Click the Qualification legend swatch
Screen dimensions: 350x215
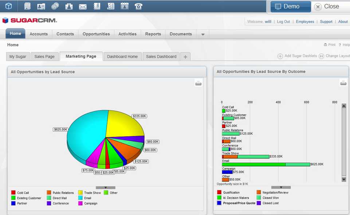pyautogui.click(x=219, y=192)
